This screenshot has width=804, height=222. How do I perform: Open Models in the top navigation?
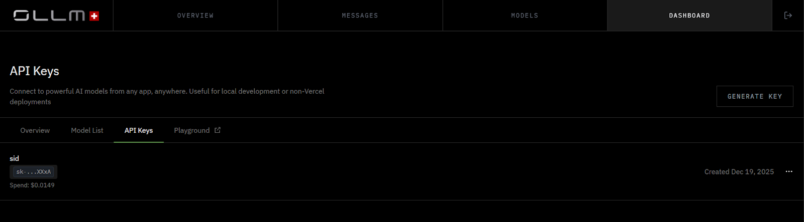point(525,16)
